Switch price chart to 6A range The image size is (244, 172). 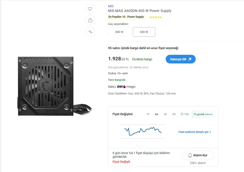(x=157, y=114)
